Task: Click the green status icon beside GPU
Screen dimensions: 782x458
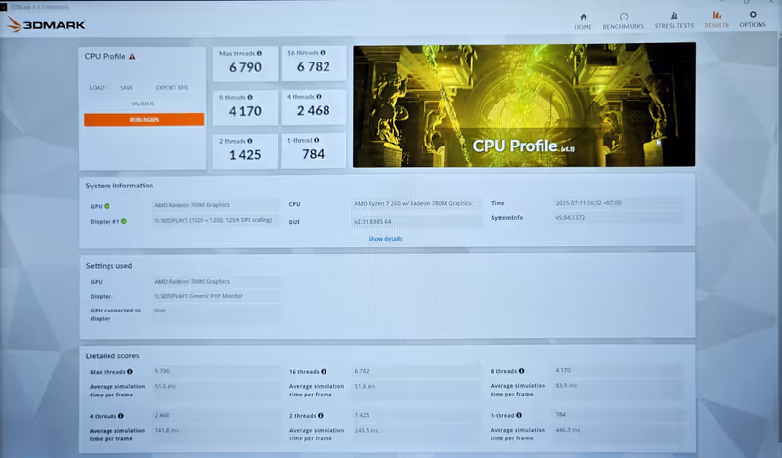Action: [x=107, y=206]
